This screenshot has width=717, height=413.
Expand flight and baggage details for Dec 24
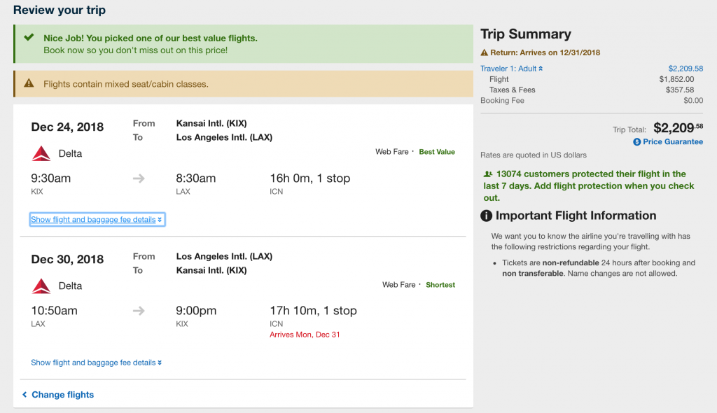[x=97, y=220]
